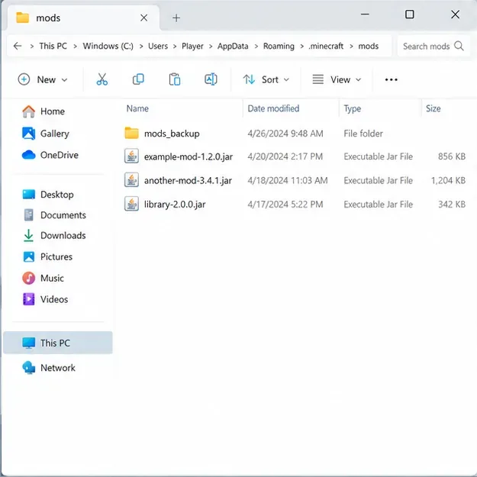The height and width of the screenshot is (477, 477).
Task: Click the File folder type cell
Action: (x=363, y=134)
